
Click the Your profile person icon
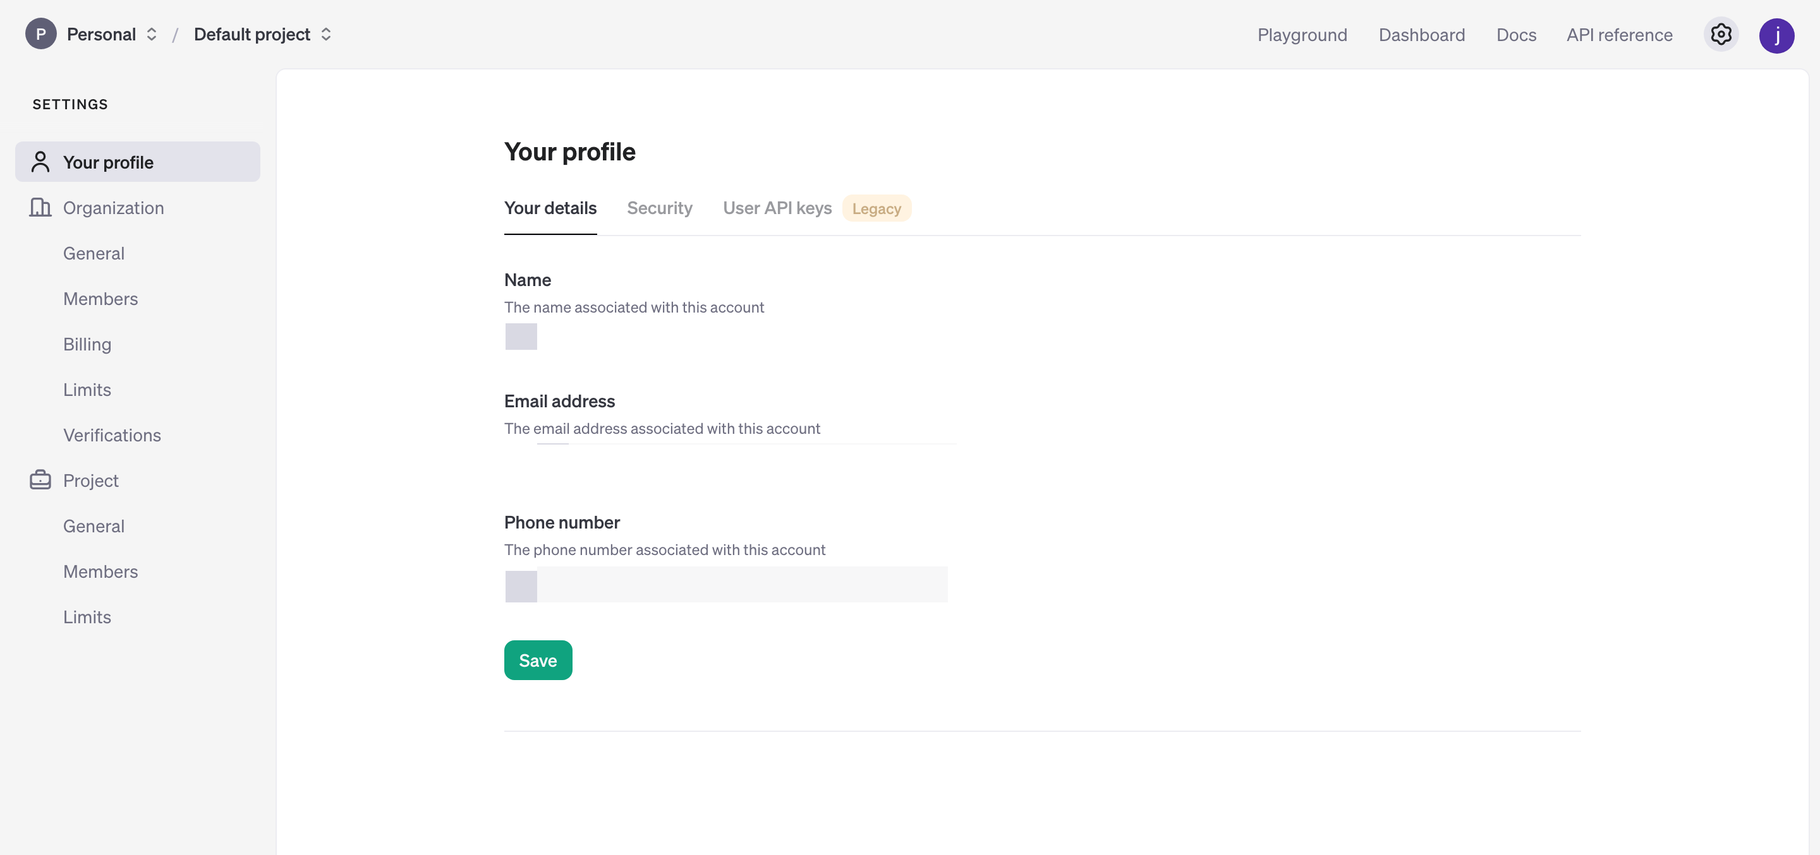point(40,162)
